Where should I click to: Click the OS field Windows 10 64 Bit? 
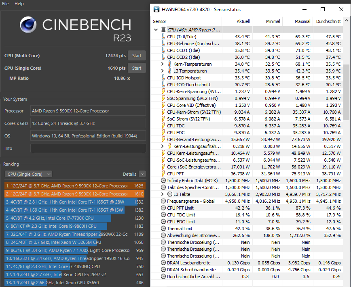click(88, 136)
